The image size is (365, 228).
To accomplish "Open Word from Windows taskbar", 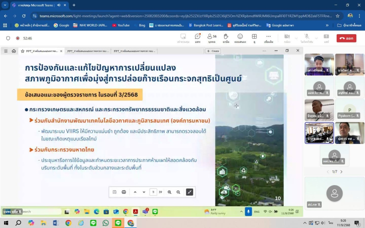I will click(x=56, y=223).
